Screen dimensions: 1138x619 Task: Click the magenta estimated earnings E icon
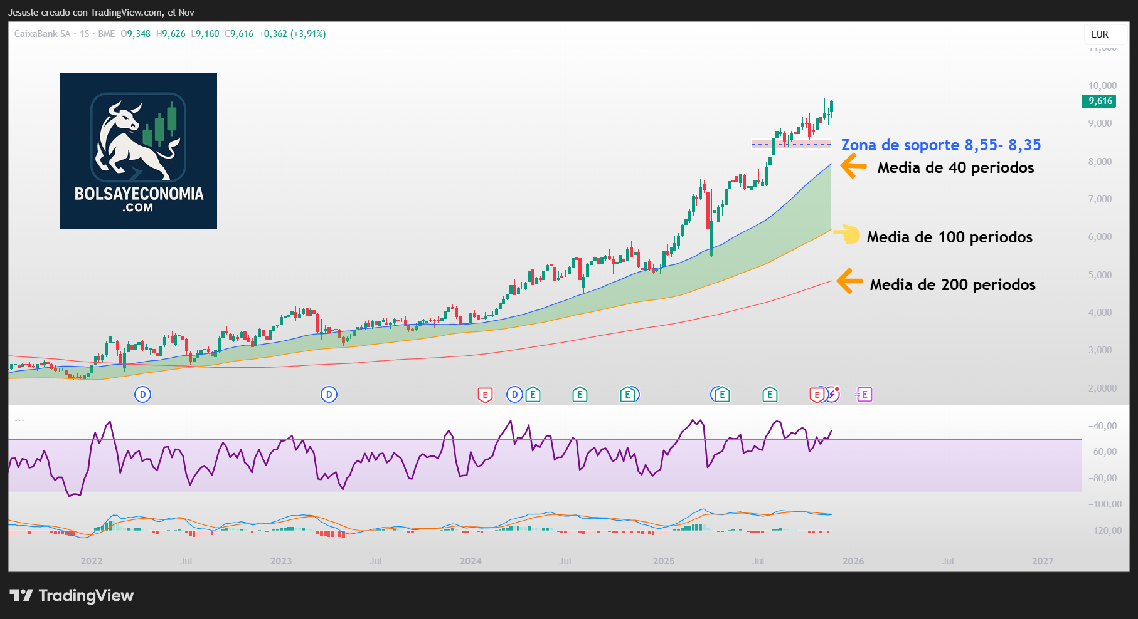point(864,395)
